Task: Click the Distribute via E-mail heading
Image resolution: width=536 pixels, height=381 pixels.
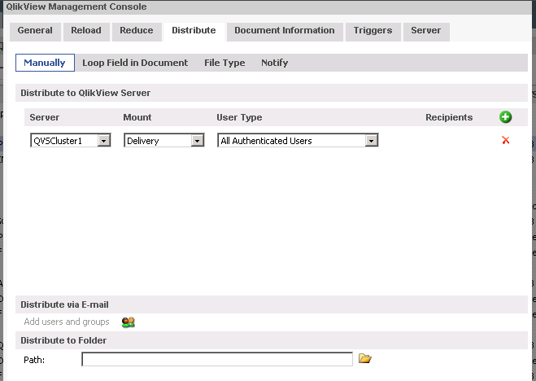Action: pos(64,304)
